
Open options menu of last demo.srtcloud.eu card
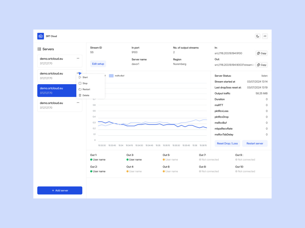(x=78, y=102)
